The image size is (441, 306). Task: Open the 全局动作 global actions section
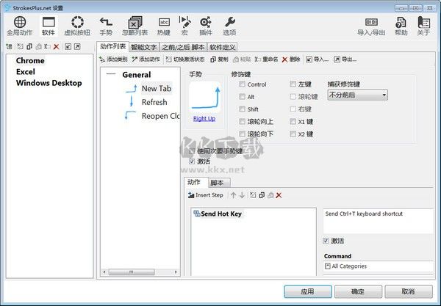pyautogui.click(x=20, y=26)
